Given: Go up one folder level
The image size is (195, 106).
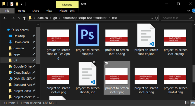Looking at the screenshot, I should (25, 18).
